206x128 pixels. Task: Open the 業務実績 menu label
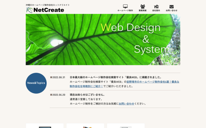click(x=142, y=10)
